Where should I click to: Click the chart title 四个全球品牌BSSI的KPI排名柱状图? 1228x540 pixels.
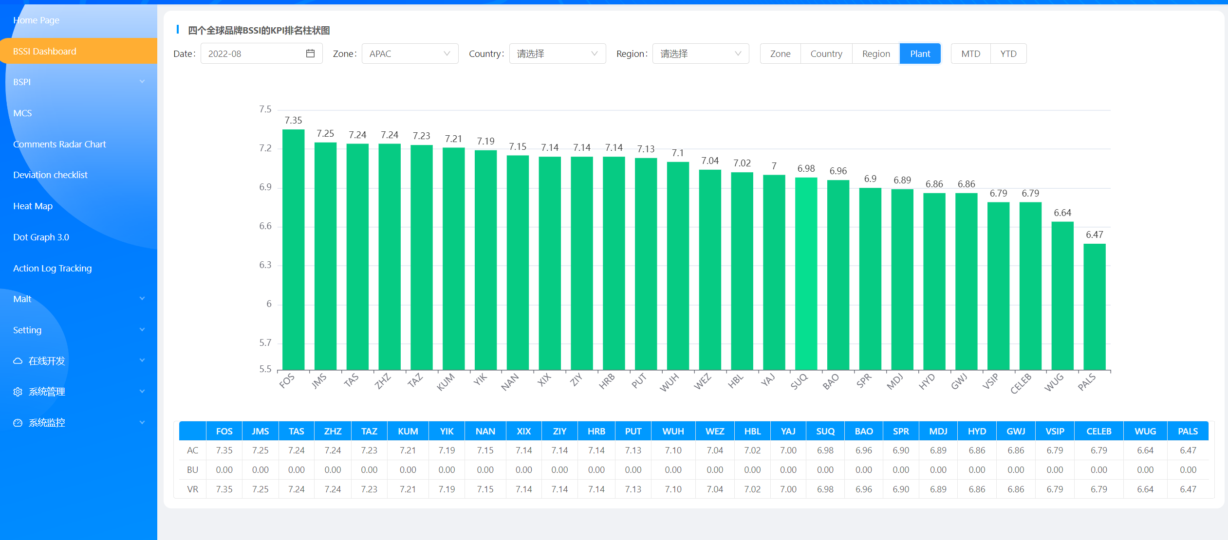point(259,31)
